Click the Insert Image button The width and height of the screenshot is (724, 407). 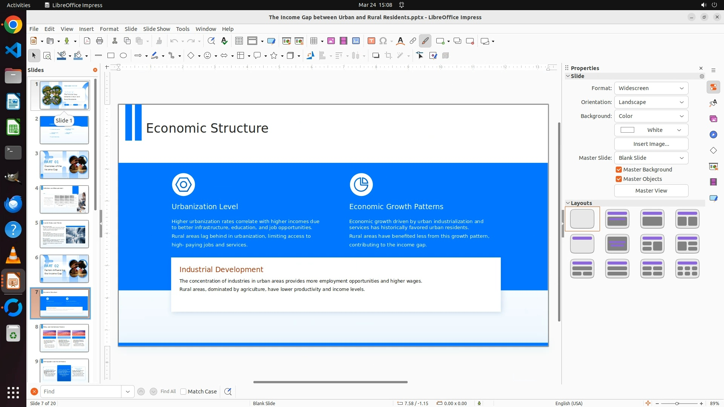pyautogui.click(x=651, y=144)
